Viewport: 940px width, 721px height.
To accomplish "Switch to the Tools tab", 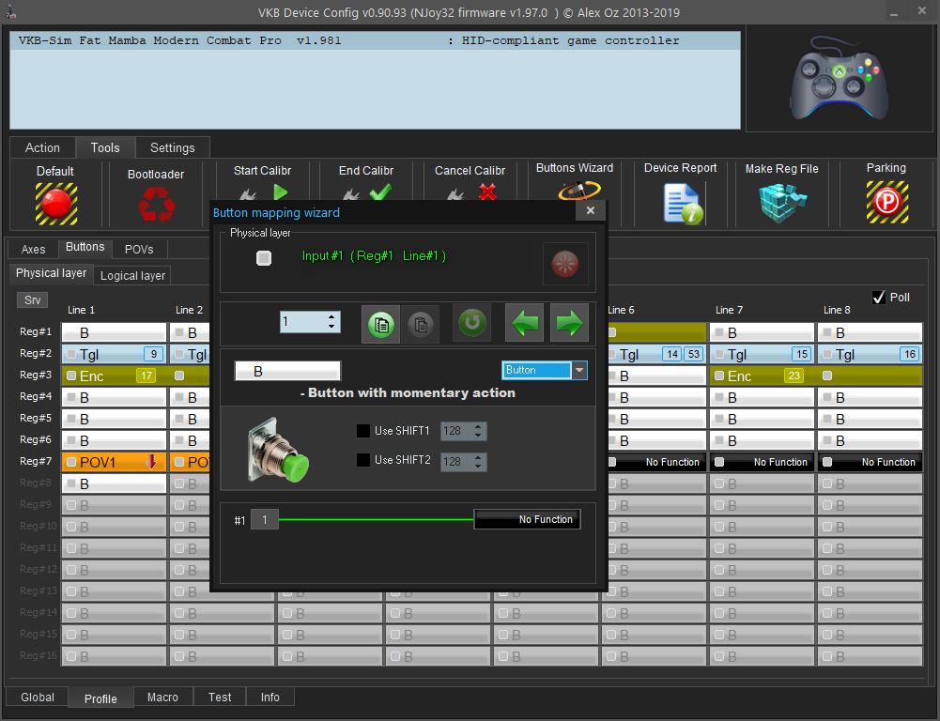I will coord(105,147).
